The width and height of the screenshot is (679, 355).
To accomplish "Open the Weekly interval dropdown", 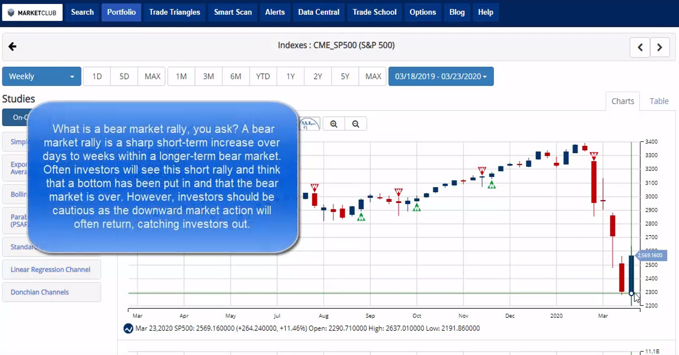I will 42,76.
